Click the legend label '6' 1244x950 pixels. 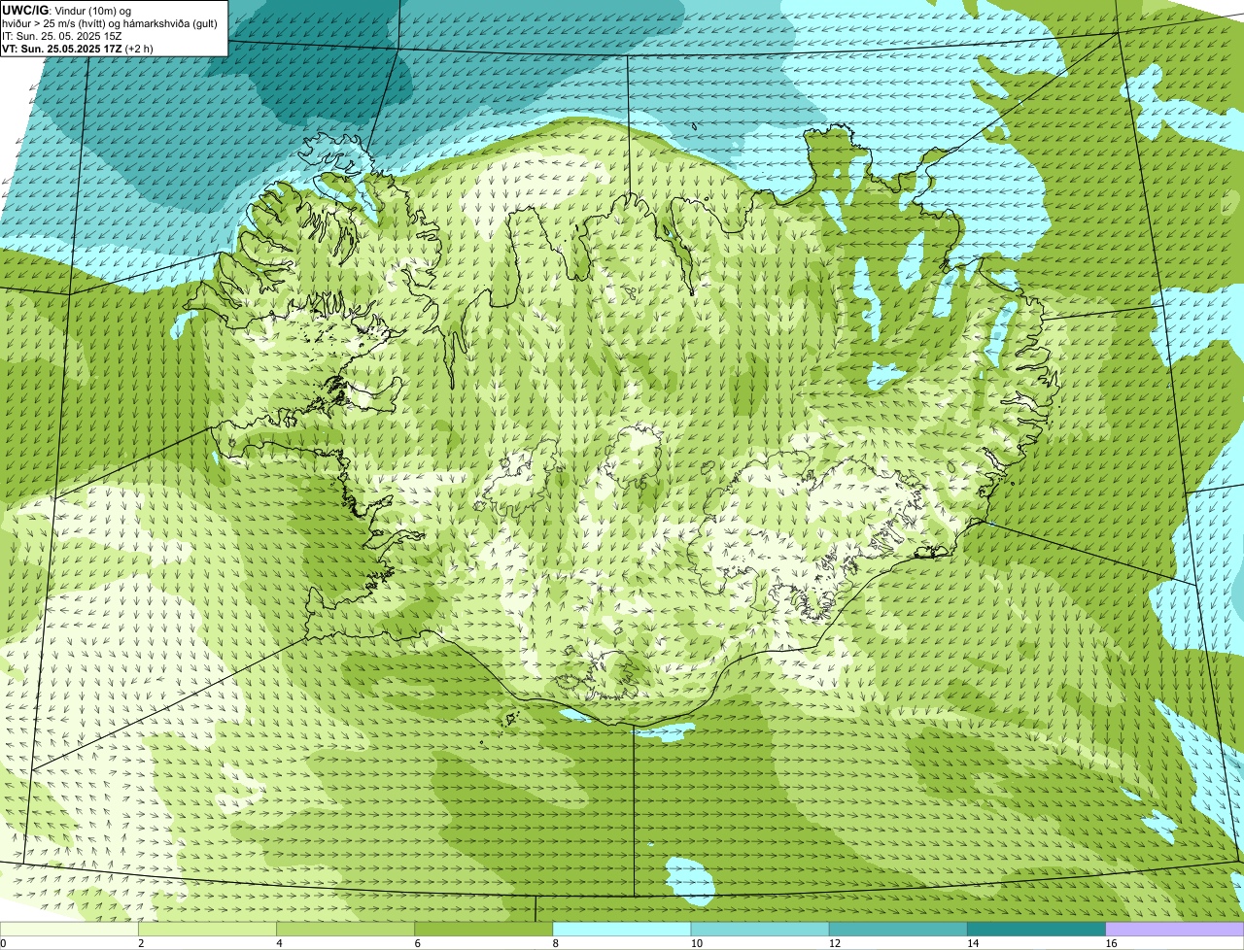click(417, 943)
